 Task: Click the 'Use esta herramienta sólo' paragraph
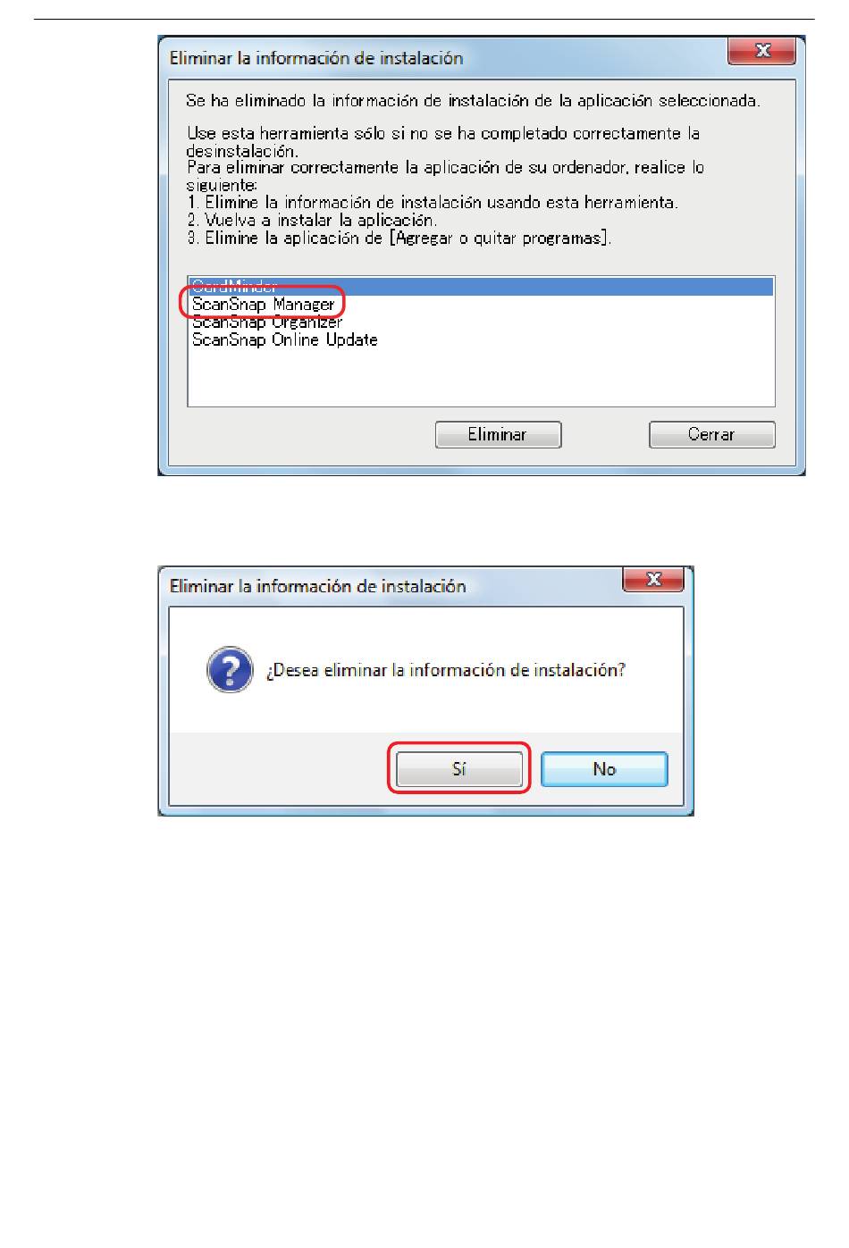click(x=443, y=142)
